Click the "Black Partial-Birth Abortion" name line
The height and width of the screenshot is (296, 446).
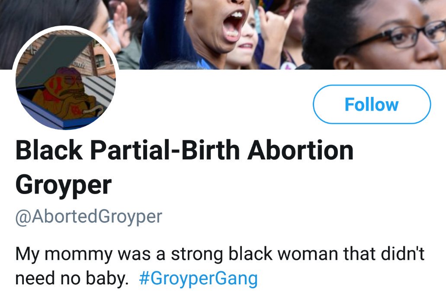tap(185, 150)
